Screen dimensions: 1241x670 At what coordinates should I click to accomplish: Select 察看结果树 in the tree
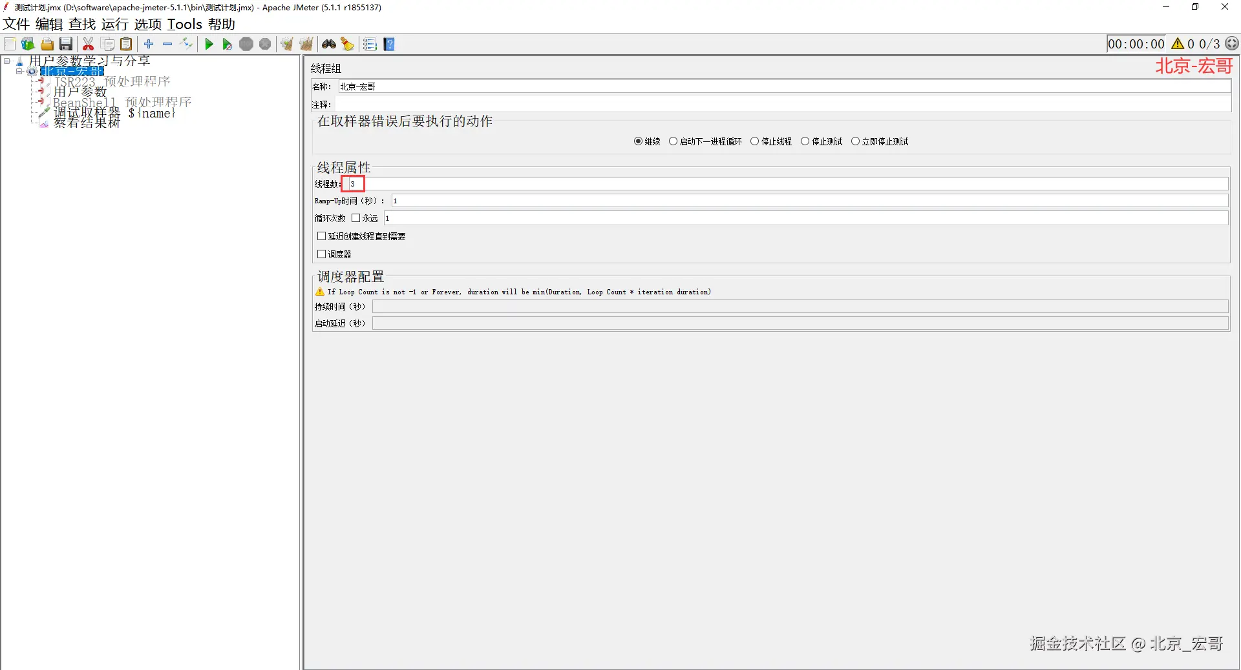coord(87,123)
